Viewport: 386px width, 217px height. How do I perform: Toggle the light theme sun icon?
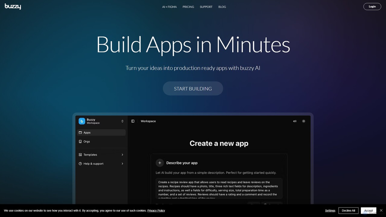click(304, 121)
